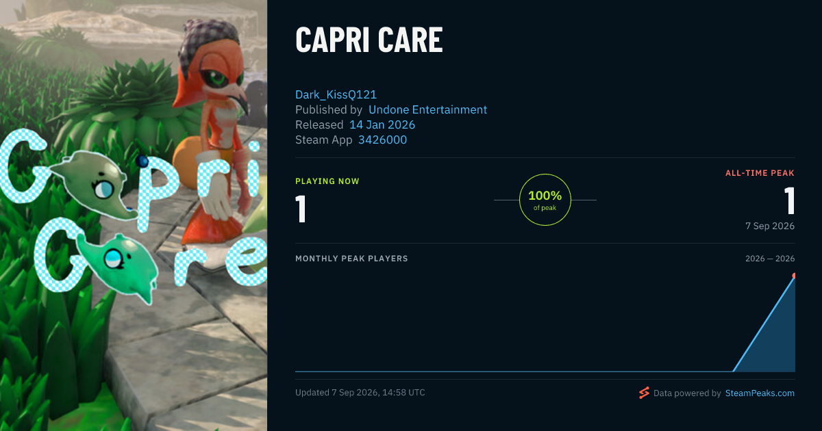822x431 pixels.
Task: Click the 2026 — 2026 range label
Action: (770, 259)
